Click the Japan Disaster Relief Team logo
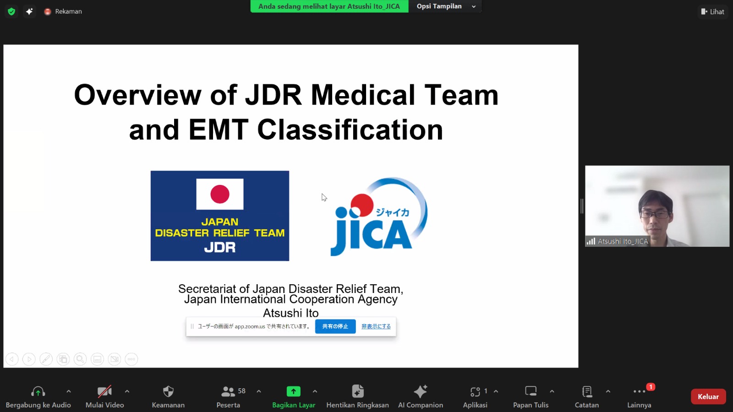 (220, 216)
